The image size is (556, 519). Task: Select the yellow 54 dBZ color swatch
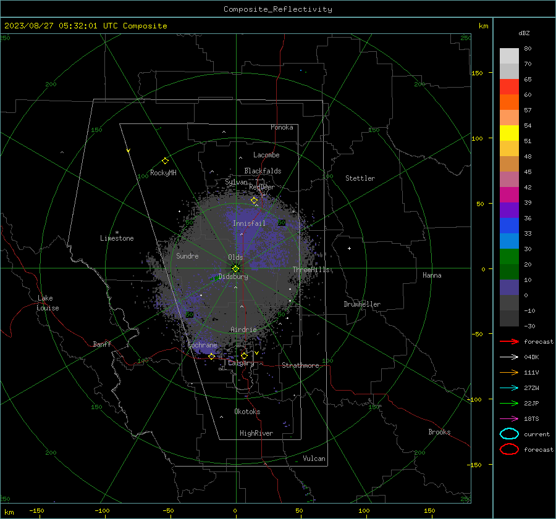509,133
